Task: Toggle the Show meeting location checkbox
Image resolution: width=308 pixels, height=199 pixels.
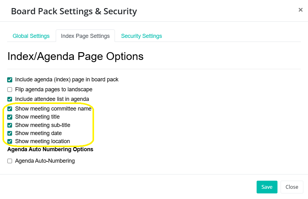Action: click(10, 142)
